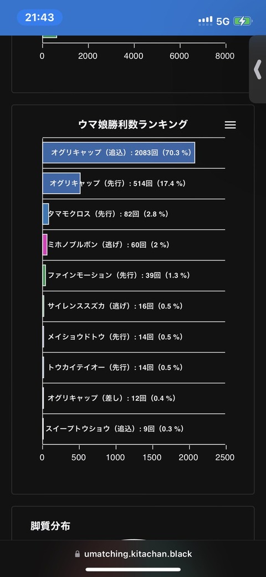Viewport: 266px width, 577px height.
Task: Expand the side panel chevron tab
Action: (258, 69)
